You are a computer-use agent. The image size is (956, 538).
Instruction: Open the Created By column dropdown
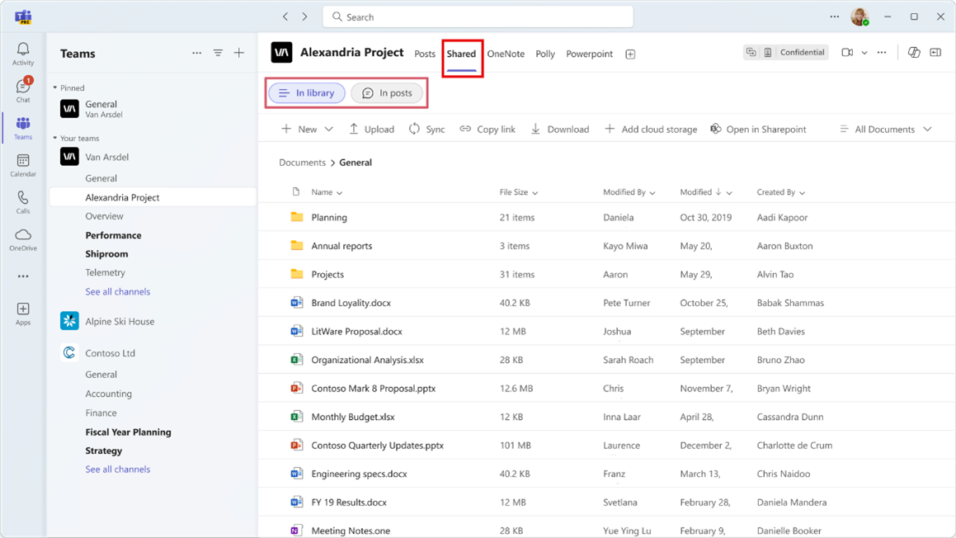802,193
